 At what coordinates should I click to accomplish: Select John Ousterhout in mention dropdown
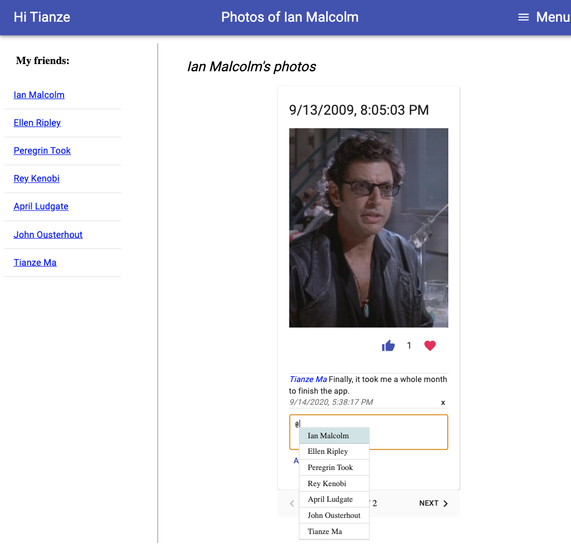point(335,516)
